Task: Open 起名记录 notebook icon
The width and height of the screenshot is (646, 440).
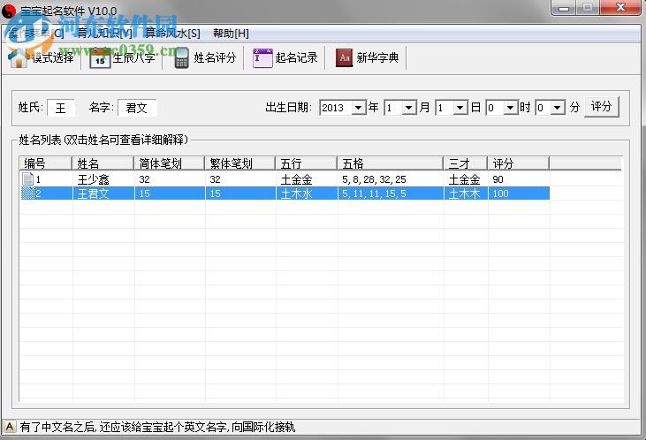Action: (x=262, y=57)
